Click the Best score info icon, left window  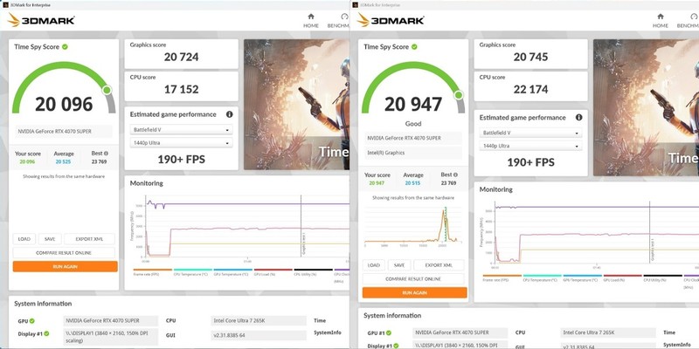pos(106,154)
